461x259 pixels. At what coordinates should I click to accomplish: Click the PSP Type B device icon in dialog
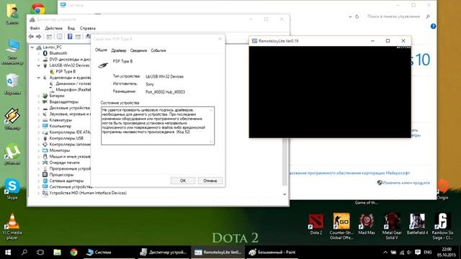coord(103,65)
